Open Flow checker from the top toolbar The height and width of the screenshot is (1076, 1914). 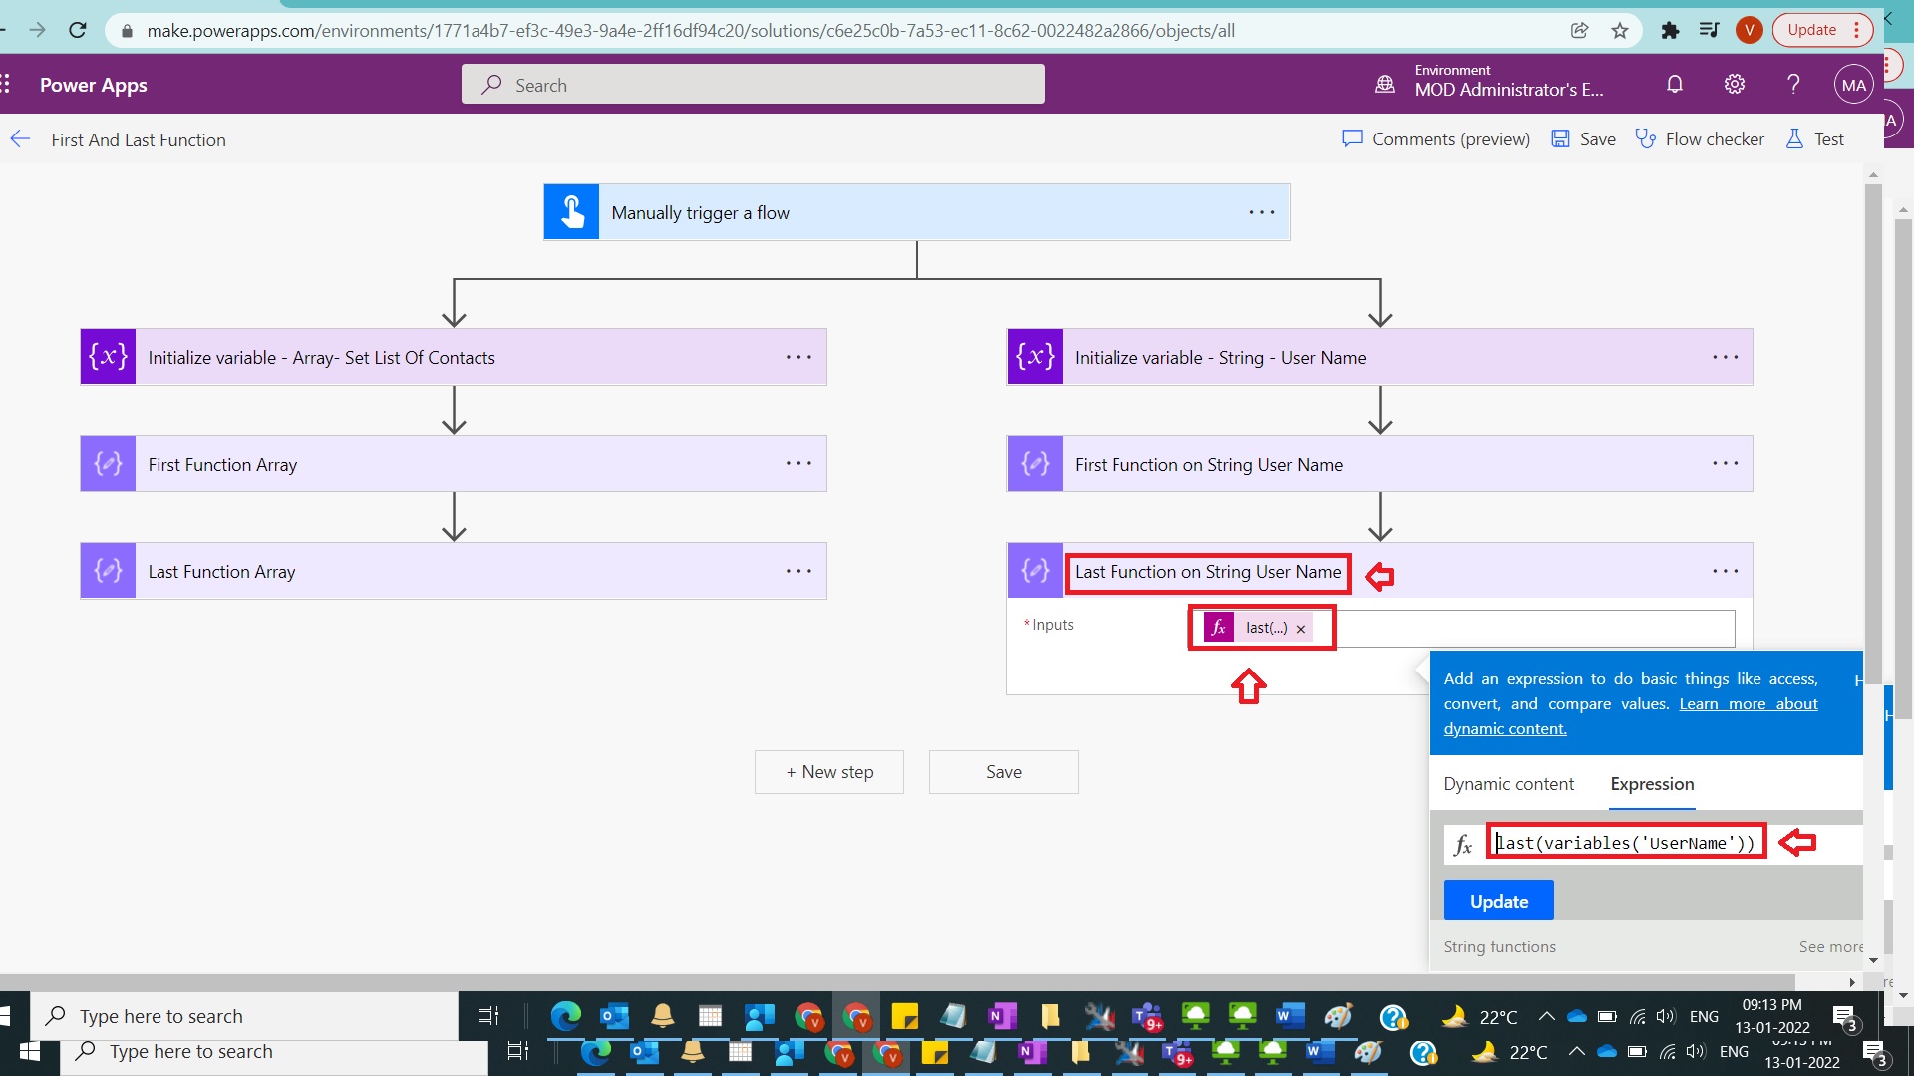pyautogui.click(x=1702, y=138)
